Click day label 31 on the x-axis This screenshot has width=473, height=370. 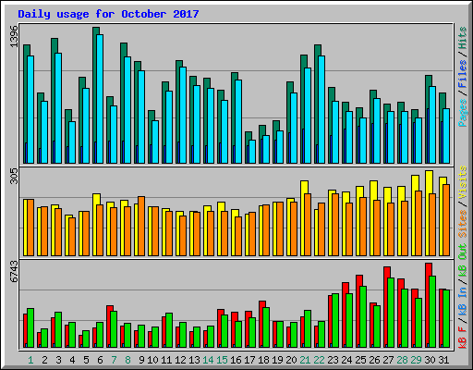point(443,360)
